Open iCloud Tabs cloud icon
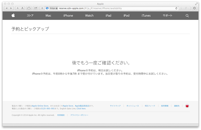This screenshot has width=201, height=130. click(29, 8)
